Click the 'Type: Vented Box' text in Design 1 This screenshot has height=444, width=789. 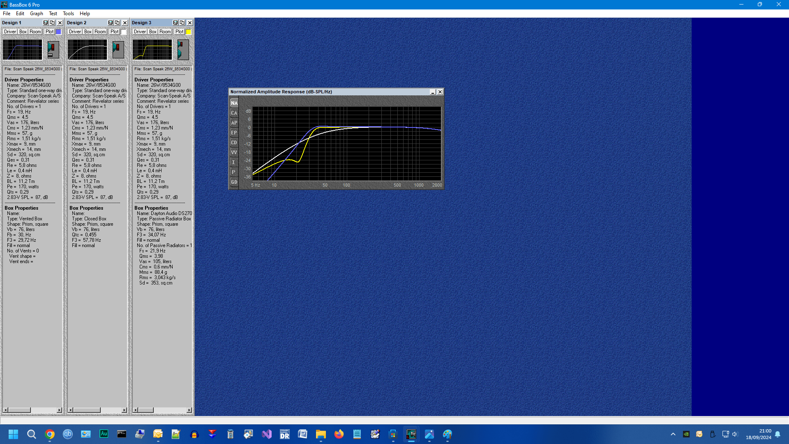pos(25,219)
